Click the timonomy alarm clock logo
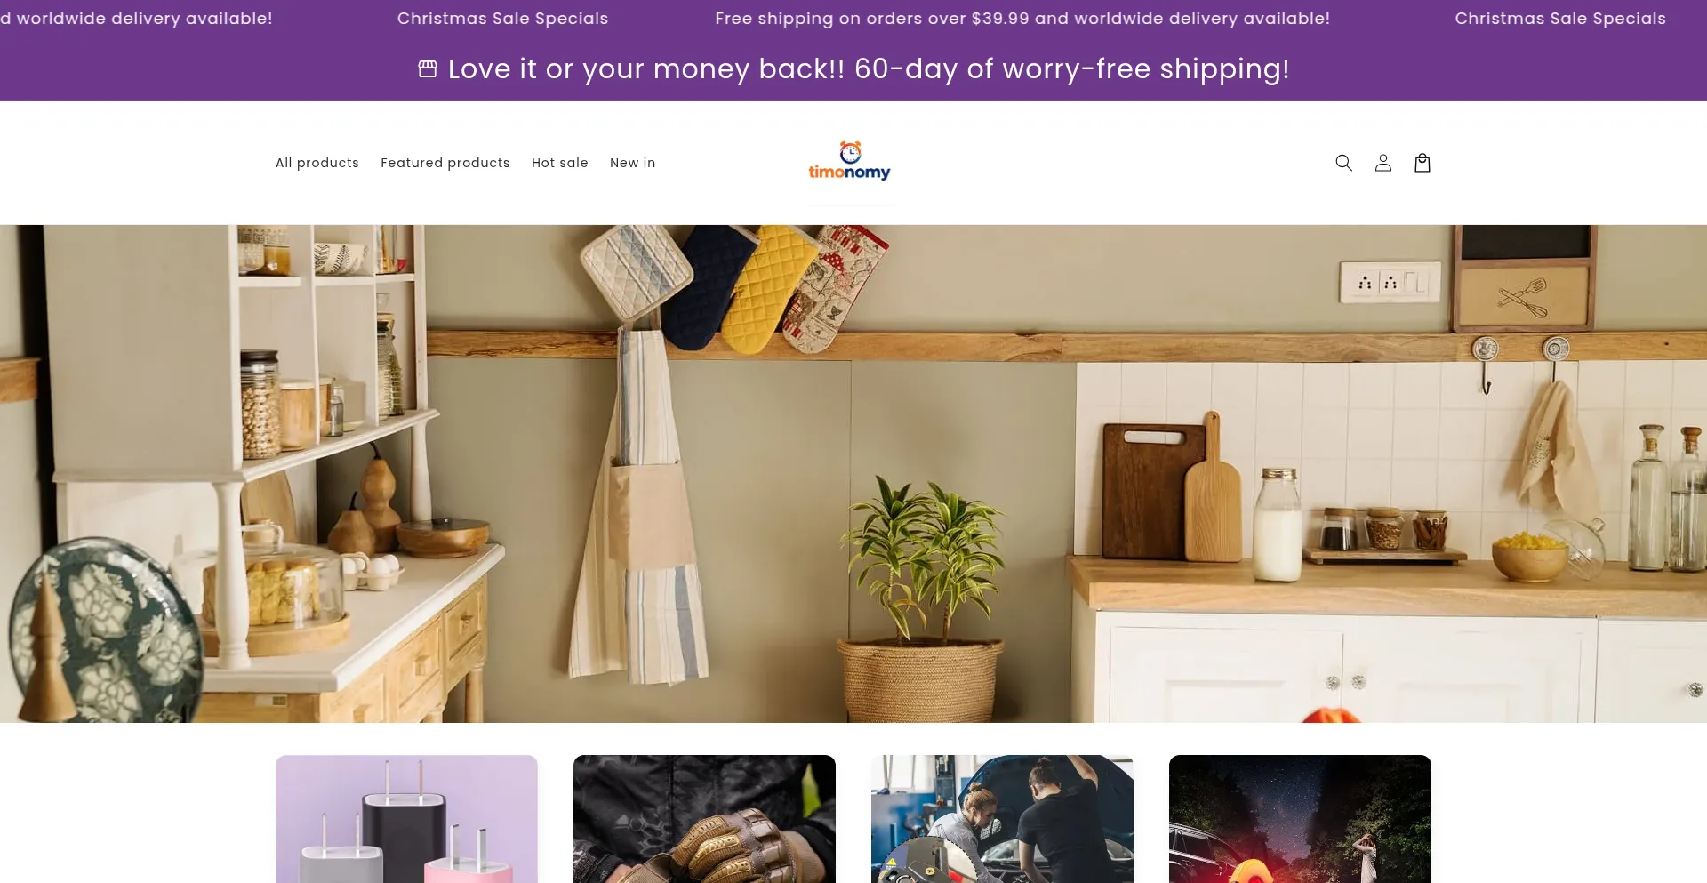Screen dimensions: 1707x883 pos(850,161)
